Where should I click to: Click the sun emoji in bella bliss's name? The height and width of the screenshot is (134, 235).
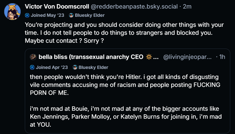coord(149,57)
